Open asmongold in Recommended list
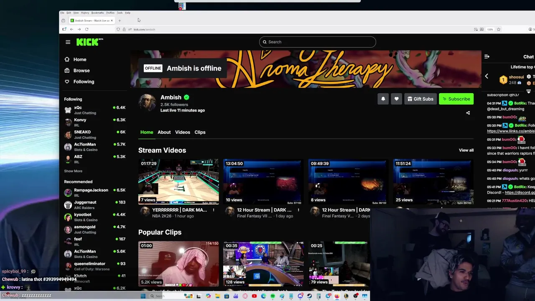 point(94,229)
